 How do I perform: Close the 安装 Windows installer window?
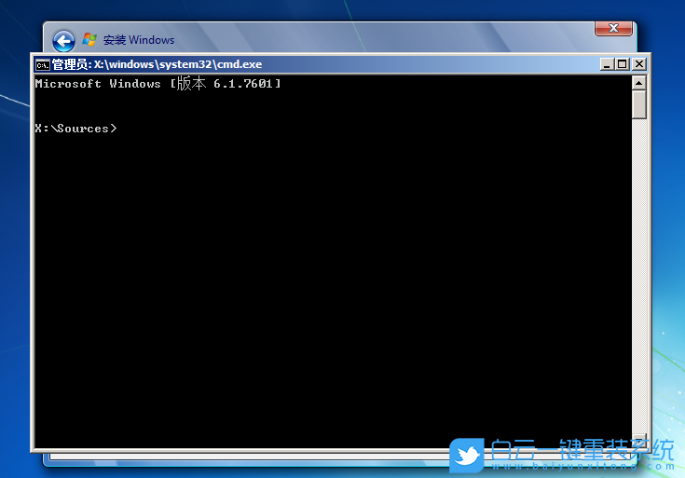614,30
